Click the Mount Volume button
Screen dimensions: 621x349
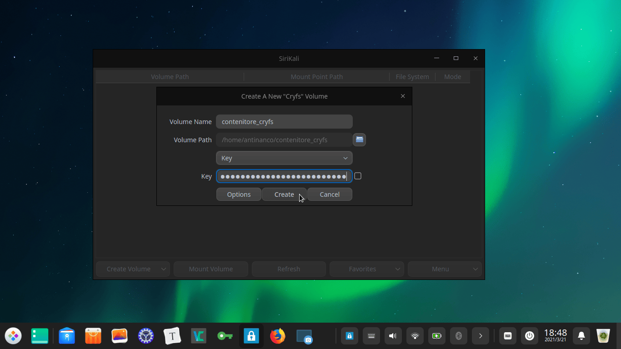pyautogui.click(x=211, y=269)
